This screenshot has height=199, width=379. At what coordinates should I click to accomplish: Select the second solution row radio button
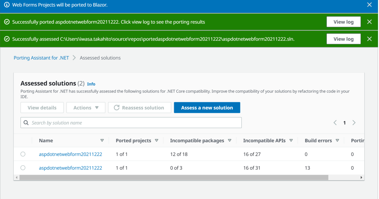[x=23, y=168]
